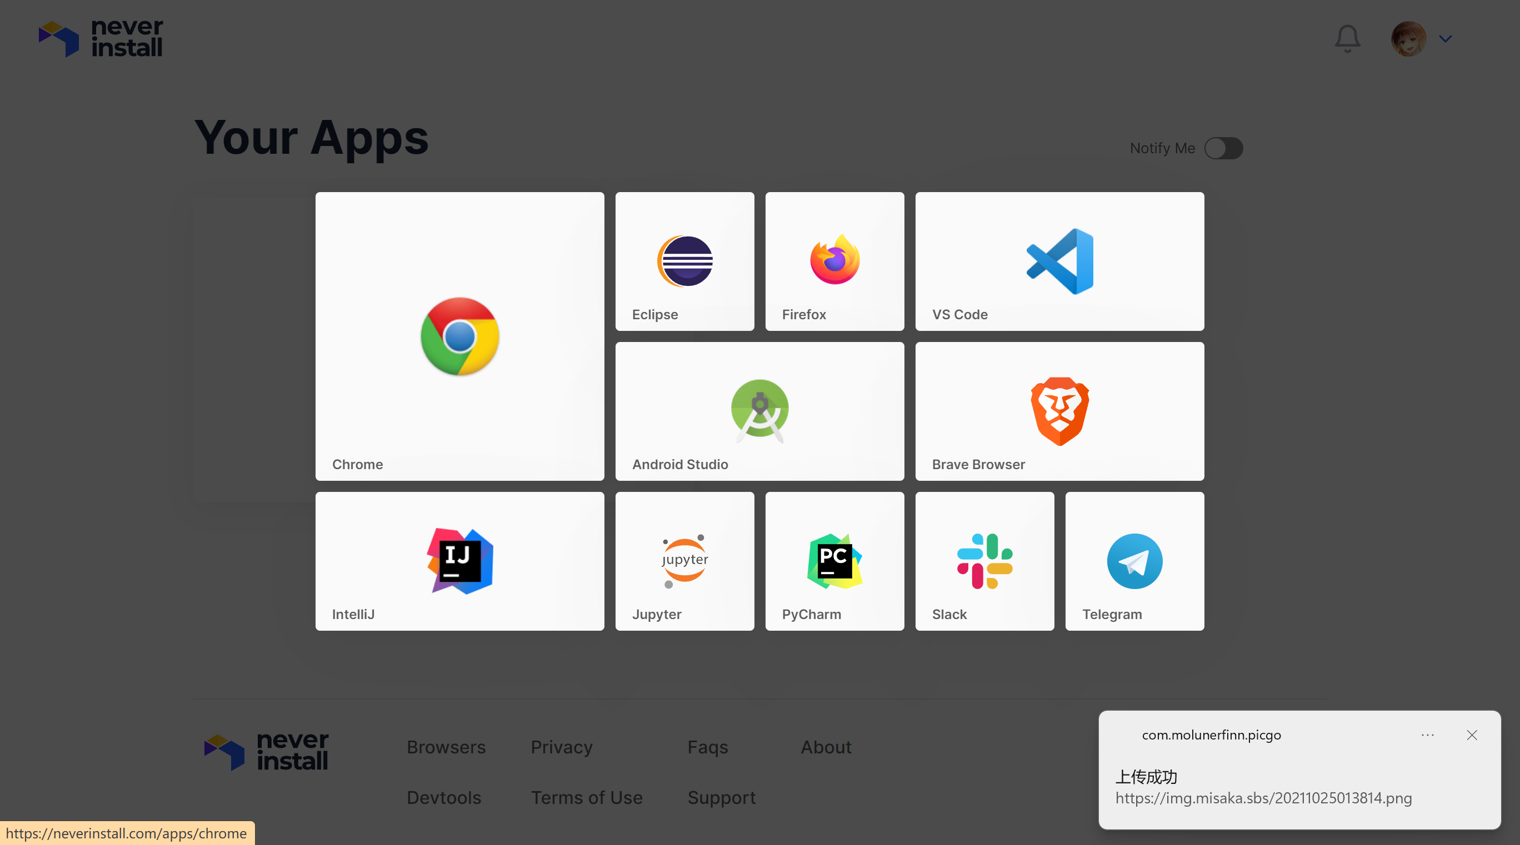Open the picgo notification options menu

[1427, 735]
